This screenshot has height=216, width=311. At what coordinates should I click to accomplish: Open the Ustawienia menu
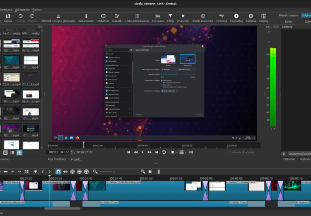pos(22,9)
